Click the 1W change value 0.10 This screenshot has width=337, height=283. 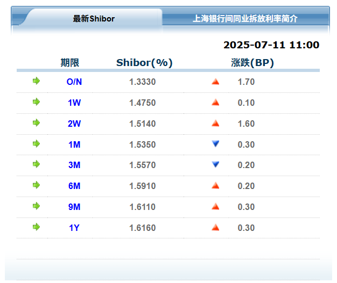pos(246,103)
